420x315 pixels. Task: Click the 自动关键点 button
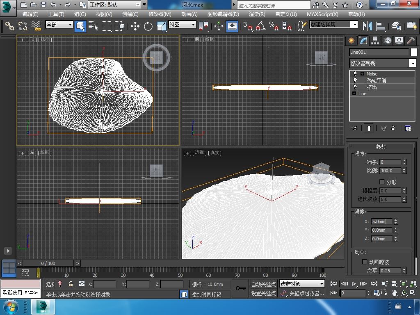coord(263,284)
